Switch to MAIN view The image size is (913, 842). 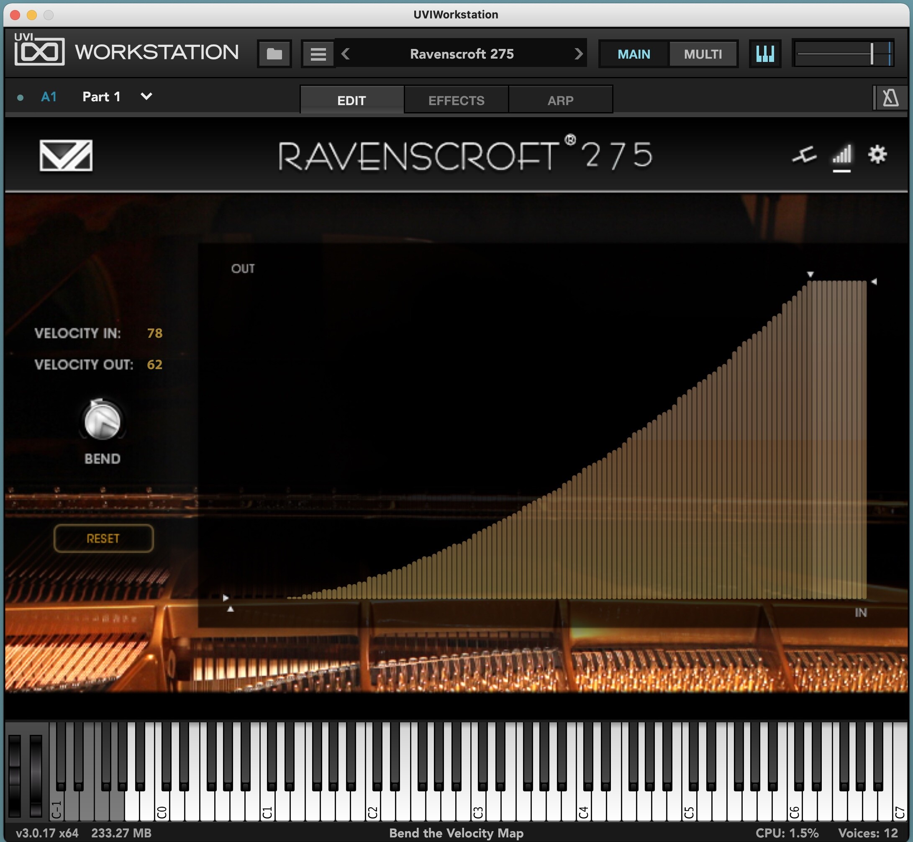[x=634, y=54]
